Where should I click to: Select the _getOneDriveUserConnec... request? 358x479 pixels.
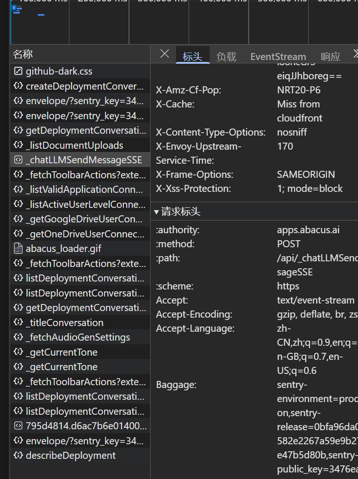84,234
